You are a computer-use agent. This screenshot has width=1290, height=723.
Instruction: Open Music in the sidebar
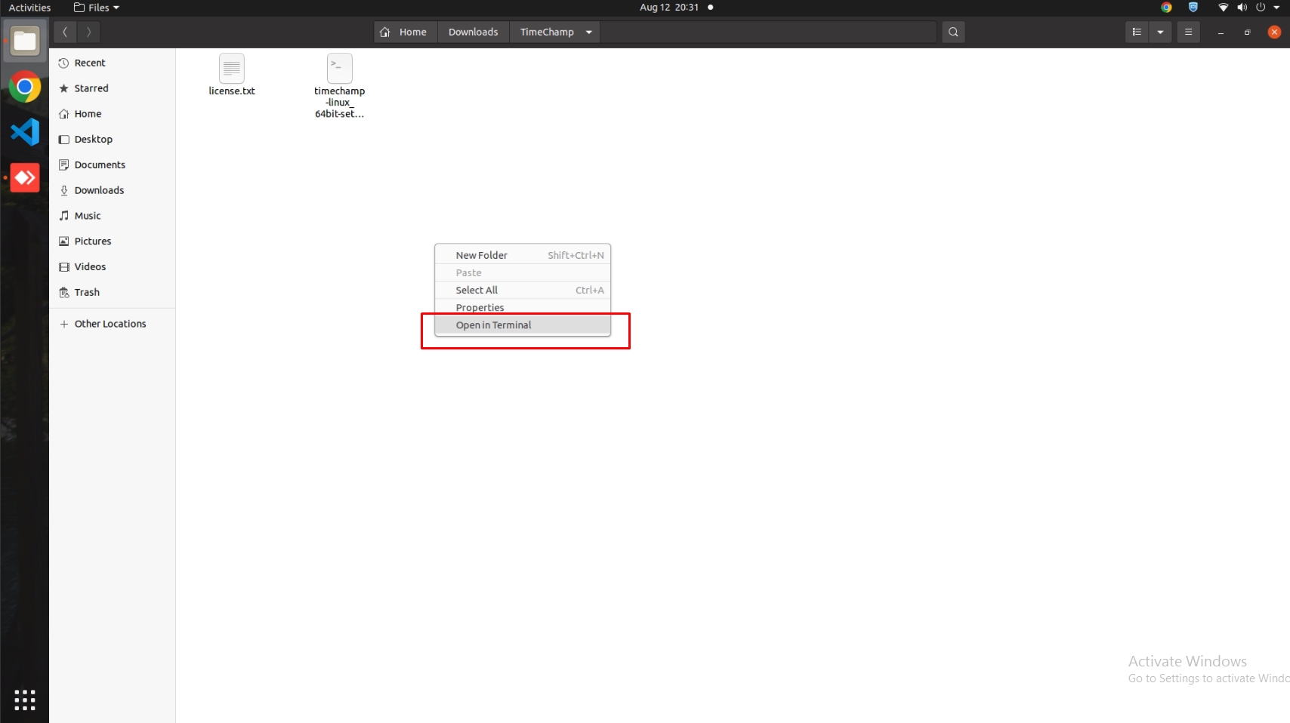click(112, 216)
